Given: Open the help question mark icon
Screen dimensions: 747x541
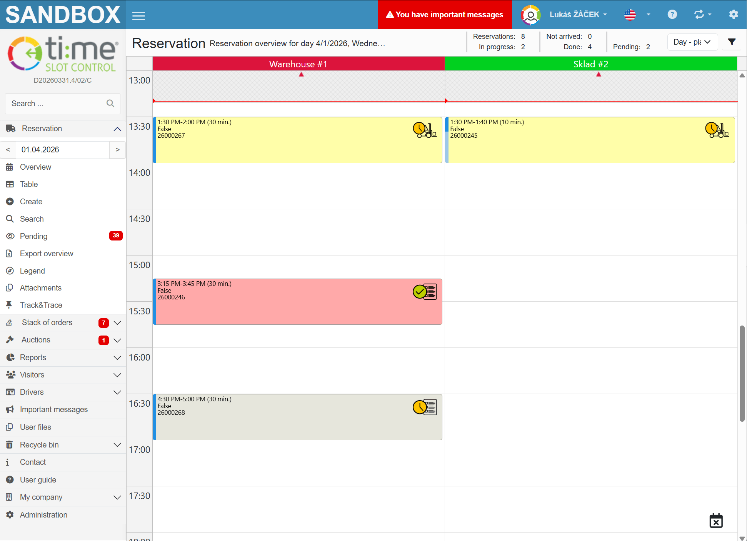Looking at the screenshot, I should (x=672, y=15).
